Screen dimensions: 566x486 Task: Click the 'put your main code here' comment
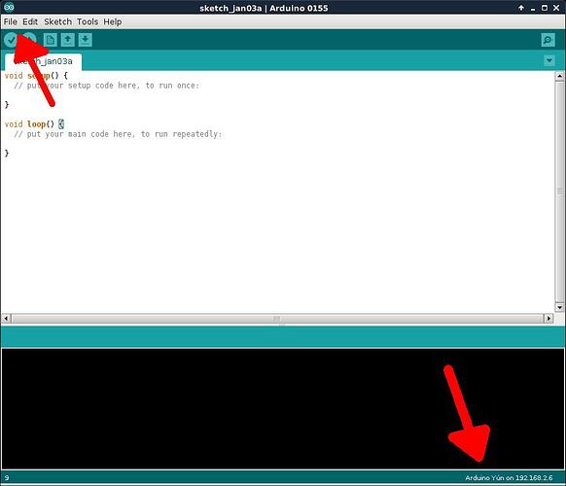point(118,134)
